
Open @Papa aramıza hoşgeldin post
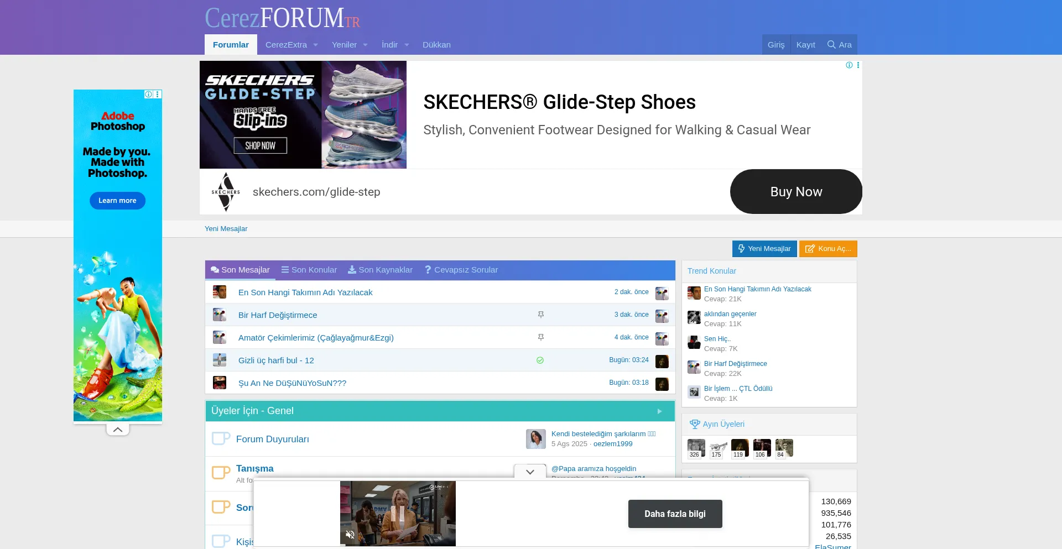tap(594, 469)
